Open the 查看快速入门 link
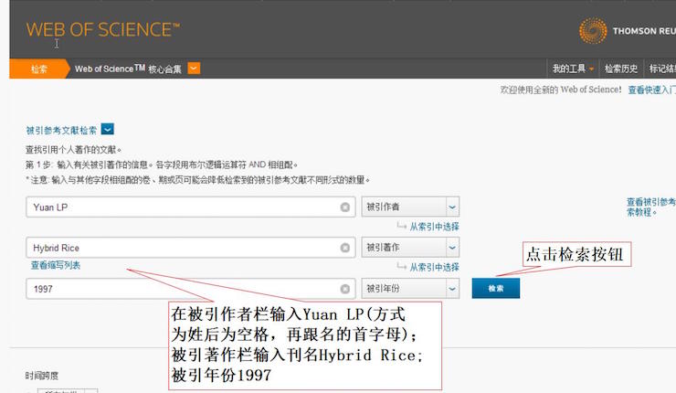This screenshot has width=676, height=393. click(652, 90)
